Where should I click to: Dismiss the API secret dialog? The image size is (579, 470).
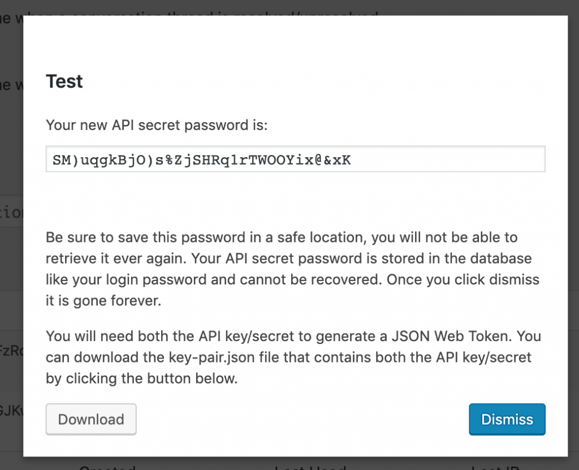click(507, 419)
